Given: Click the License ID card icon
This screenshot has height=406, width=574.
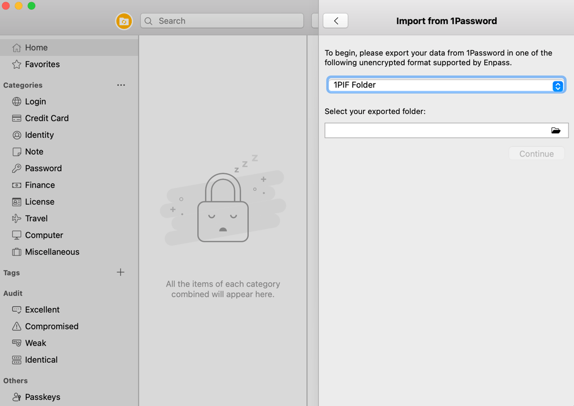Looking at the screenshot, I should tap(16, 202).
